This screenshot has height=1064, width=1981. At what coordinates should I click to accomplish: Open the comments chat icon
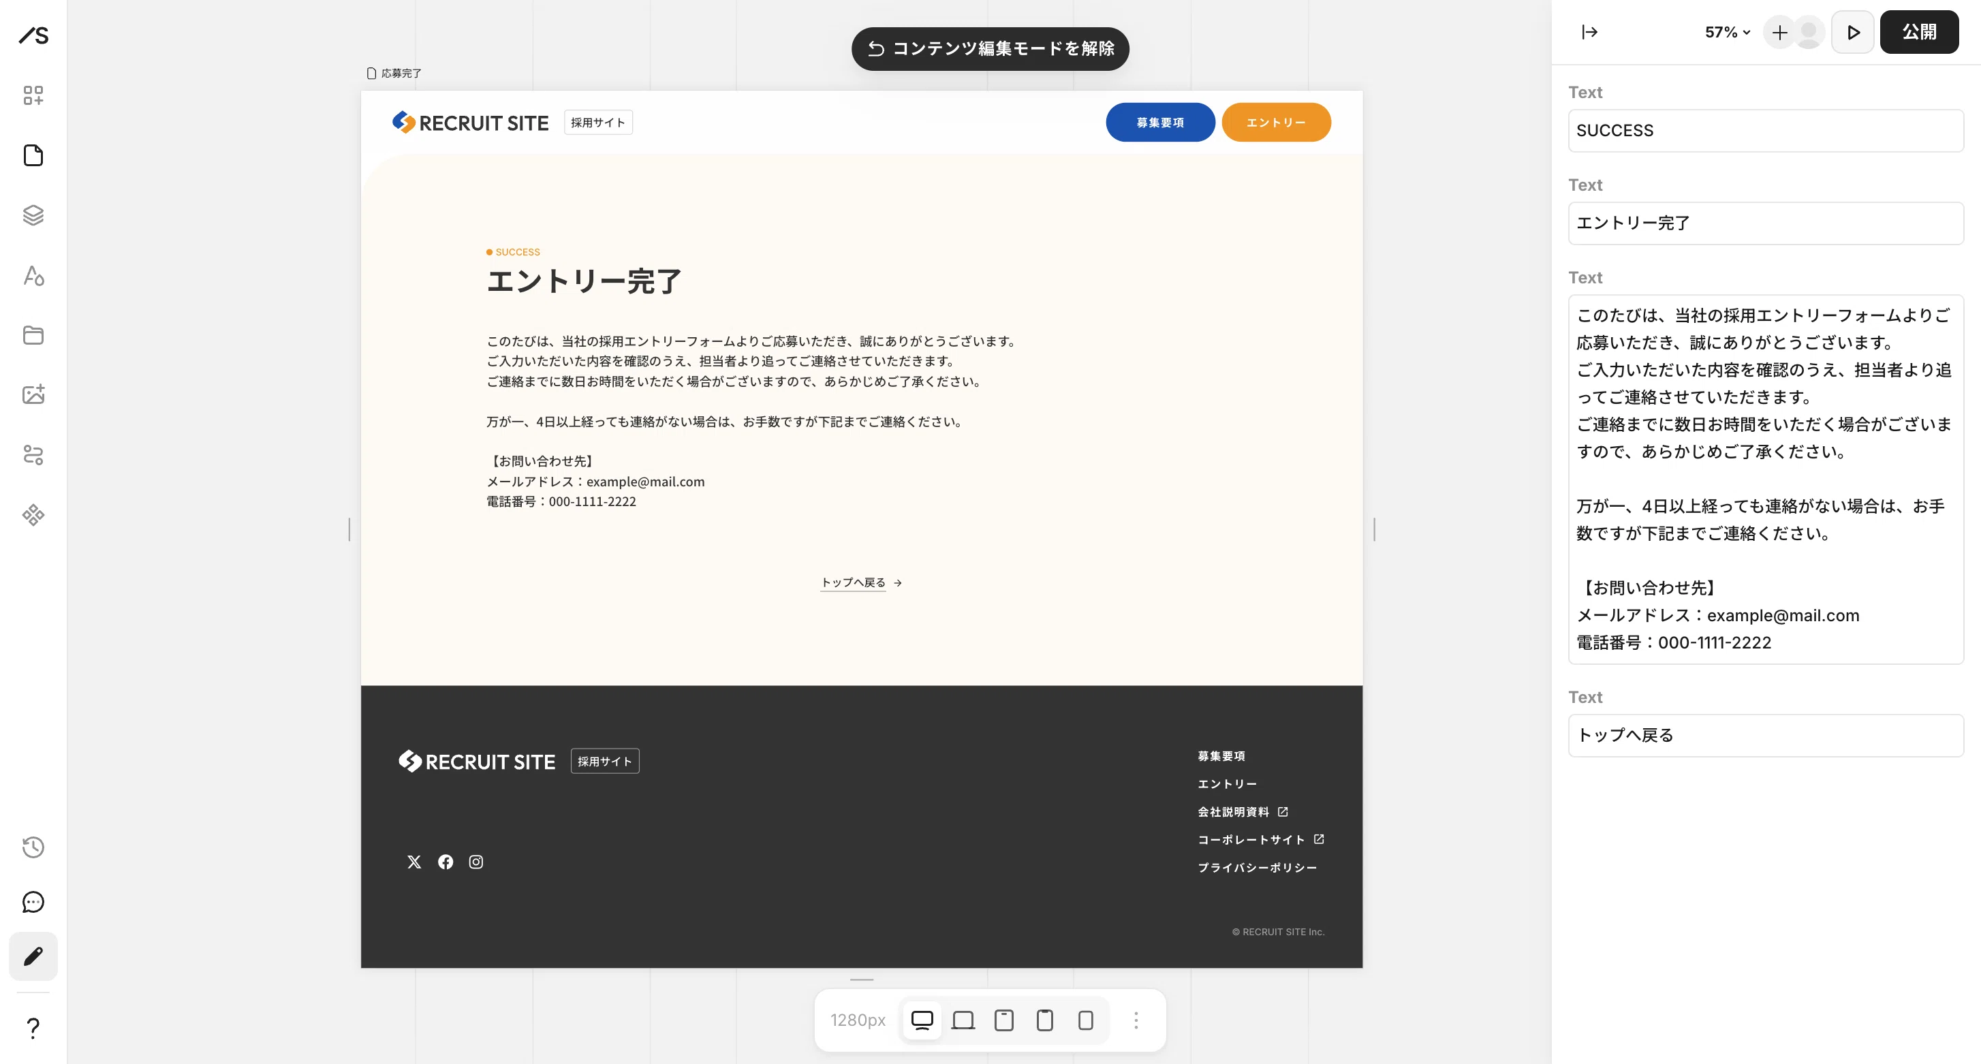[x=33, y=902]
